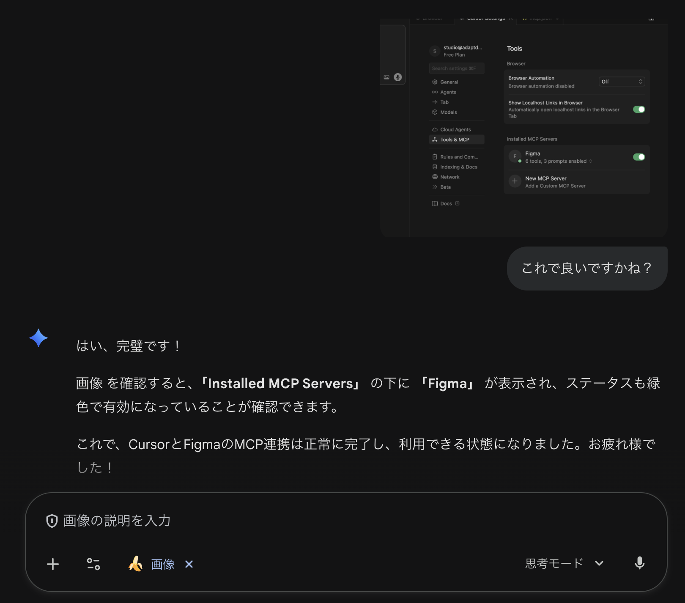
Task: Click New MCP Server plus icon
Action: [x=515, y=181]
